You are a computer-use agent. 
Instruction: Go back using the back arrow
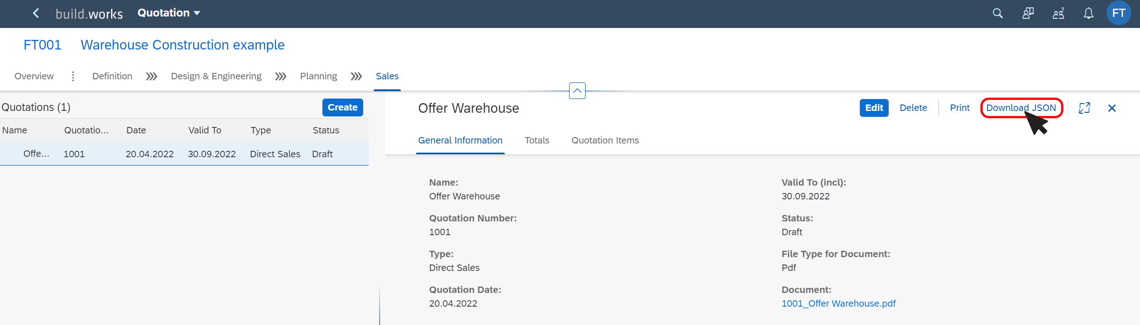36,13
